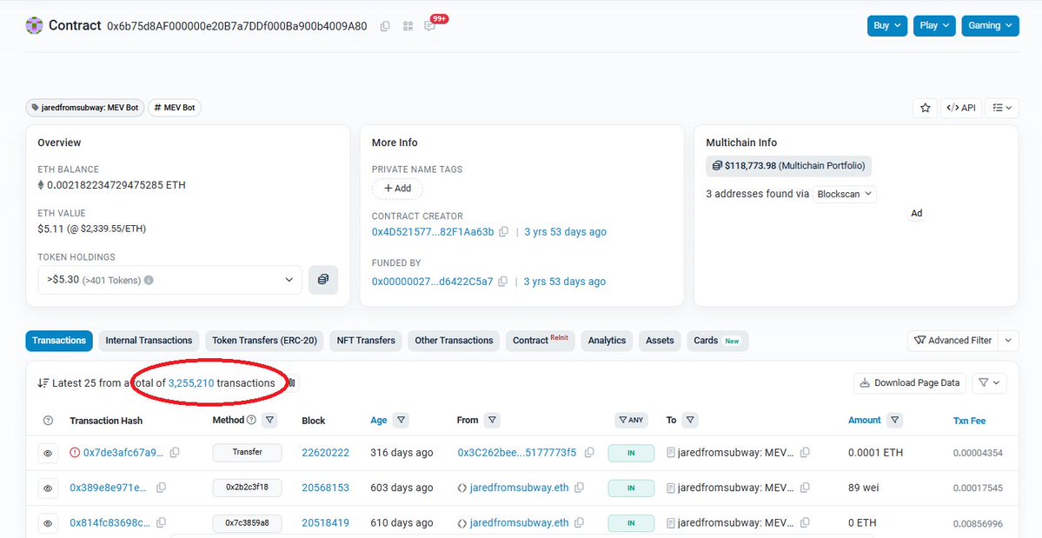Image resolution: width=1042 pixels, height=538 pixels.
Task: Open the Buy dropdown menu
Action: point(887,25)
